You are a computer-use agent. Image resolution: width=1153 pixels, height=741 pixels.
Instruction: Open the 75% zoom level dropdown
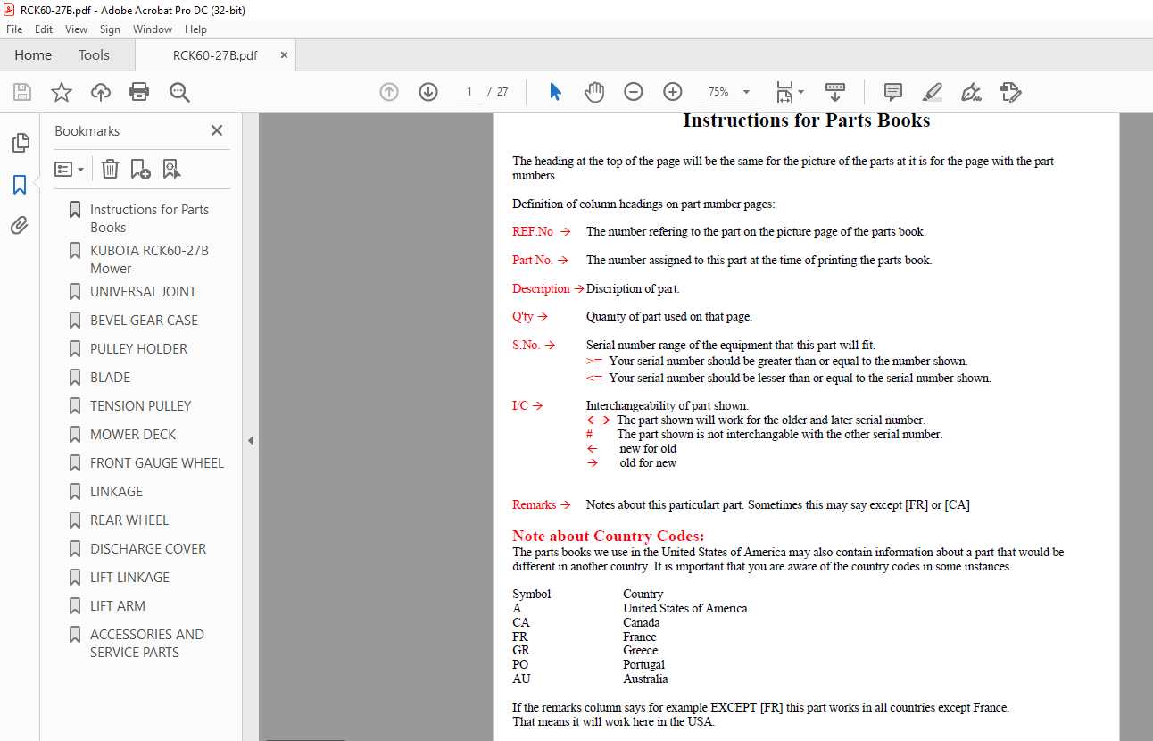(x=729, y=92)
